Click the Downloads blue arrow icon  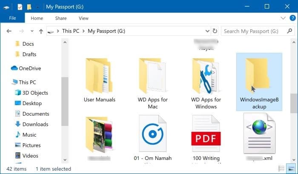coord(18,124)
